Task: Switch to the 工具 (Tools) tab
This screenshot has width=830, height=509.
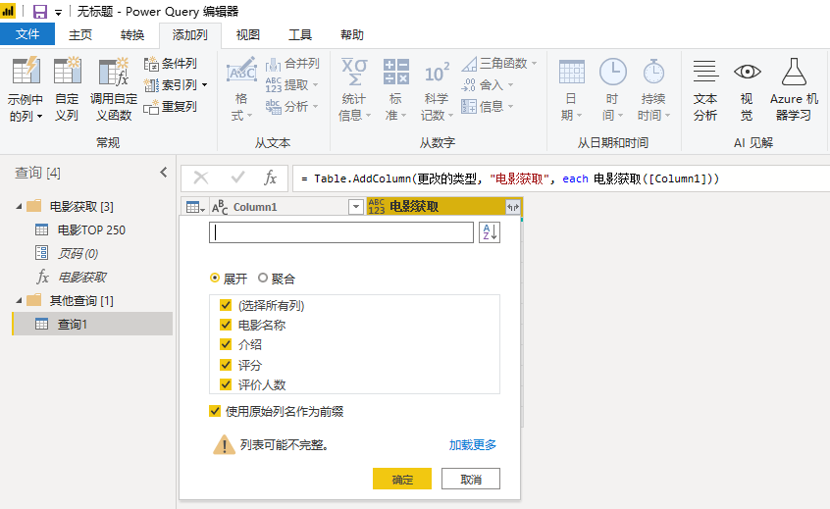Action: (300, 35)
